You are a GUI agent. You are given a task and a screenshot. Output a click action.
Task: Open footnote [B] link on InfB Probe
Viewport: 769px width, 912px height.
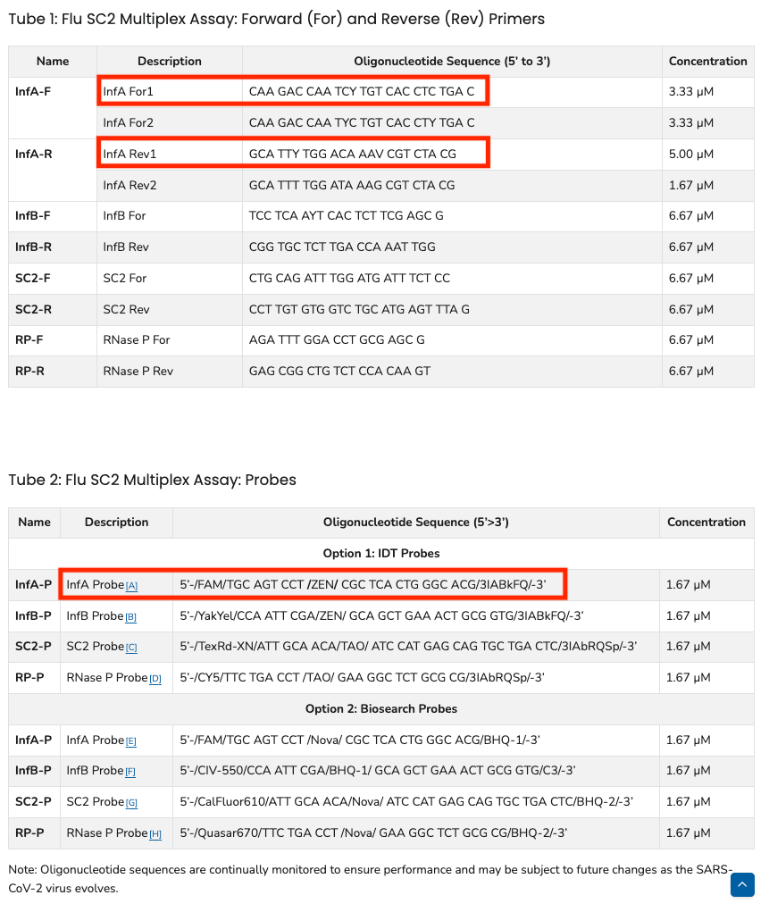pos(131,617)
